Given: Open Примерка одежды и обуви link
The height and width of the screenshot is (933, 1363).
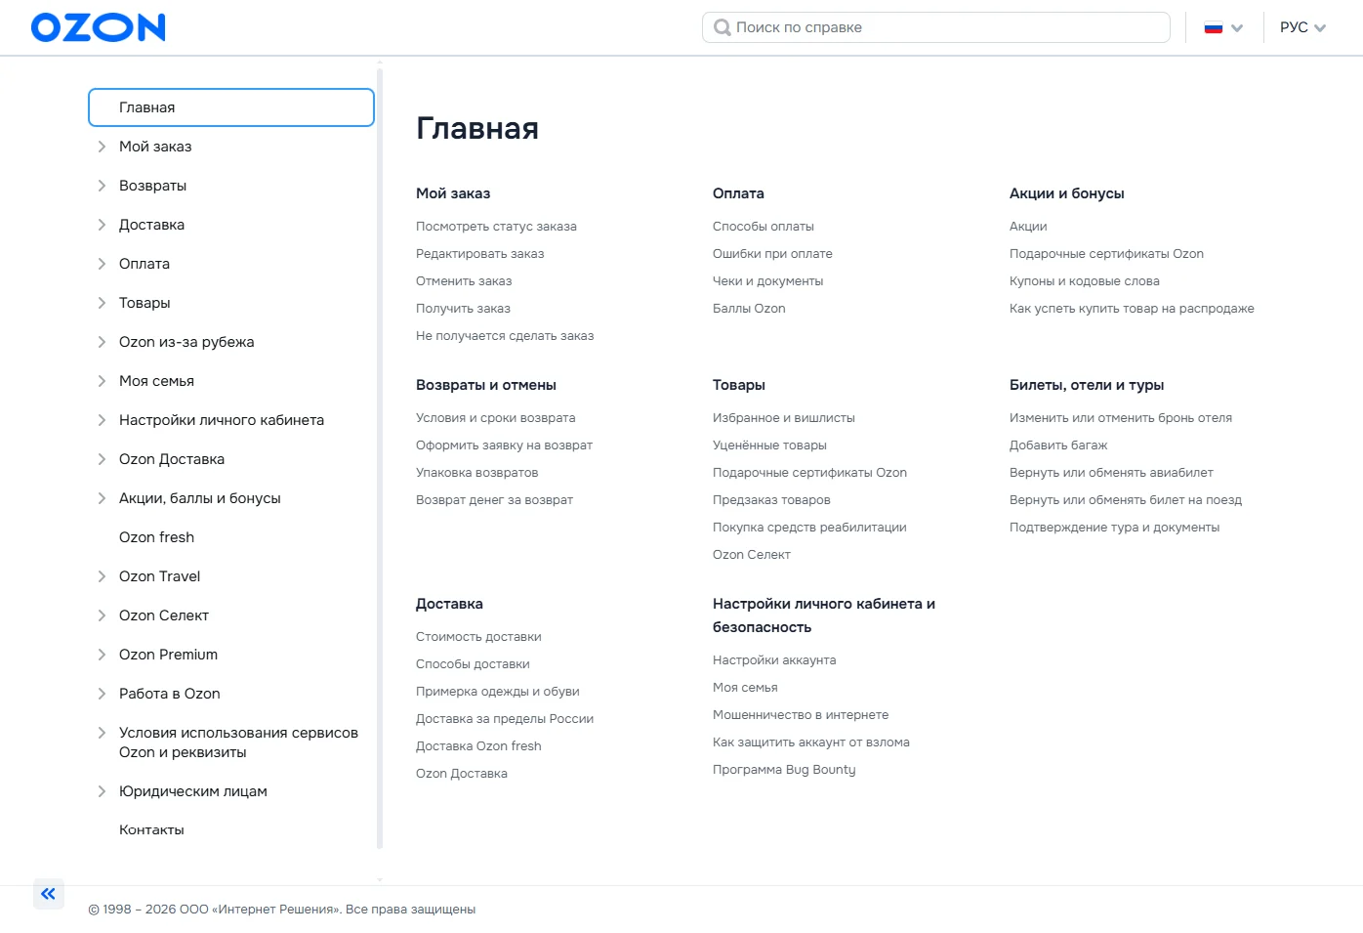Looking at the screenshot, I should 498,692.
